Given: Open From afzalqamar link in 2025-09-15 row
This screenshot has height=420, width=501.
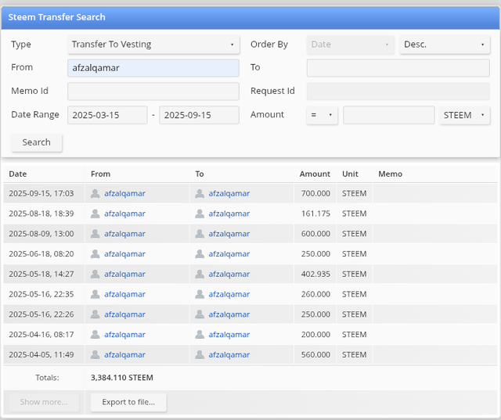Looking at the screenshot, I should (124, 193).
